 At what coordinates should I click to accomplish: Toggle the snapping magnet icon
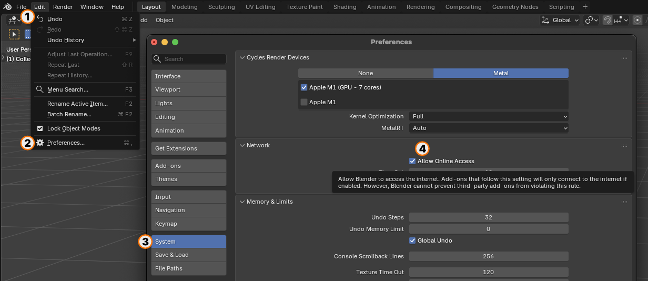[607, 20]
